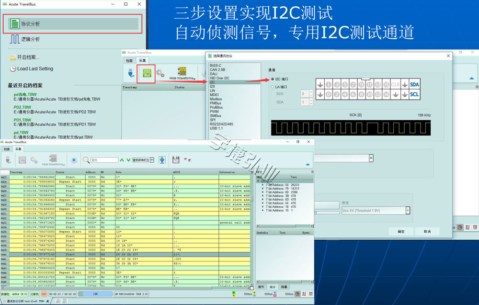This screenshot has height=305, width=479.
Task: Click grayed Bus icon in front window toolbar
Action: tap(23, 159)
